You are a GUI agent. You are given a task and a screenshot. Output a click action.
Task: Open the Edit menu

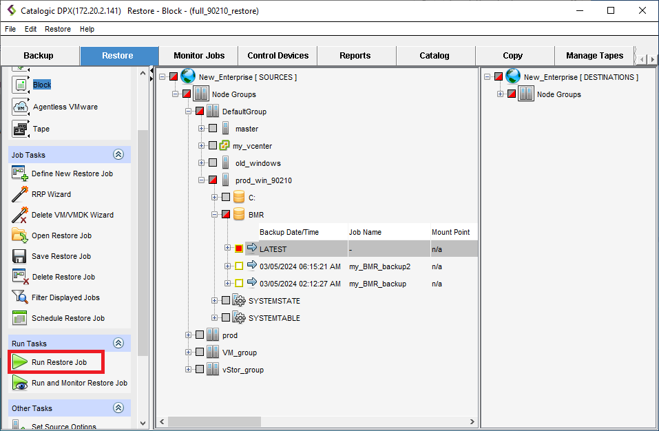click(x=31, y=29)
